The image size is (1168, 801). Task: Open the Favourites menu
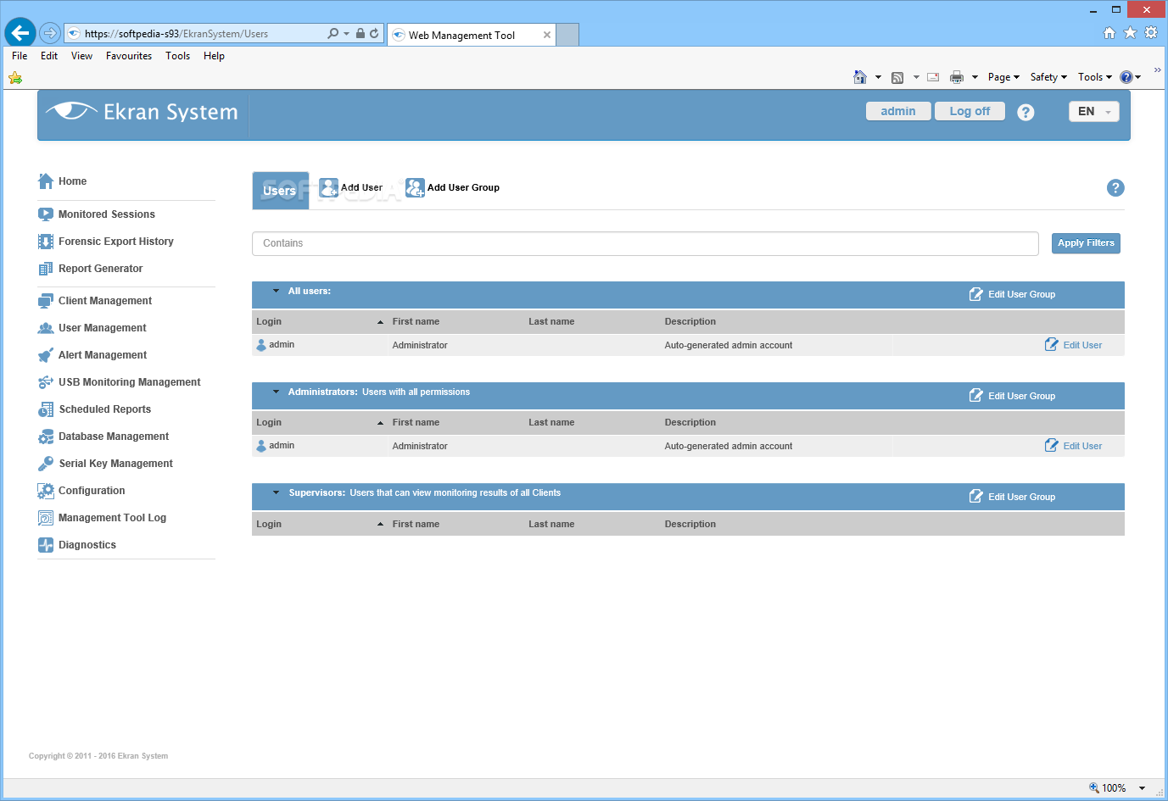coord(129,56)
